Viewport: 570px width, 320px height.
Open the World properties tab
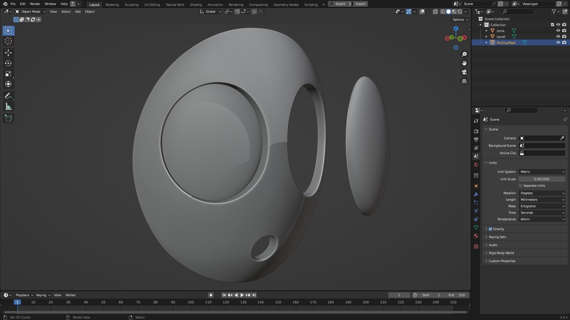pos(476,165)
